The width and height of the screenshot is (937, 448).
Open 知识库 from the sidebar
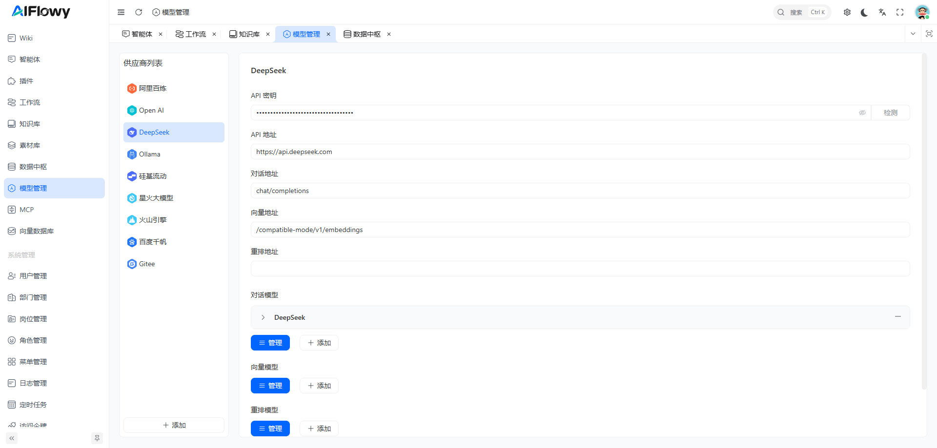pos(54,124)
